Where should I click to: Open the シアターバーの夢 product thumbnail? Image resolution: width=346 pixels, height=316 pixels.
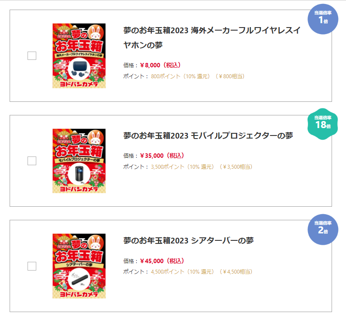click(79, 266)
